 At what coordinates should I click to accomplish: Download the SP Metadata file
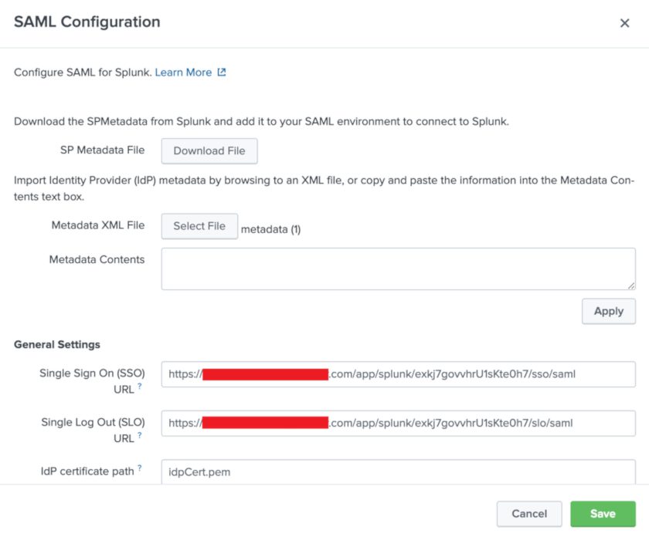click(209, 151)
